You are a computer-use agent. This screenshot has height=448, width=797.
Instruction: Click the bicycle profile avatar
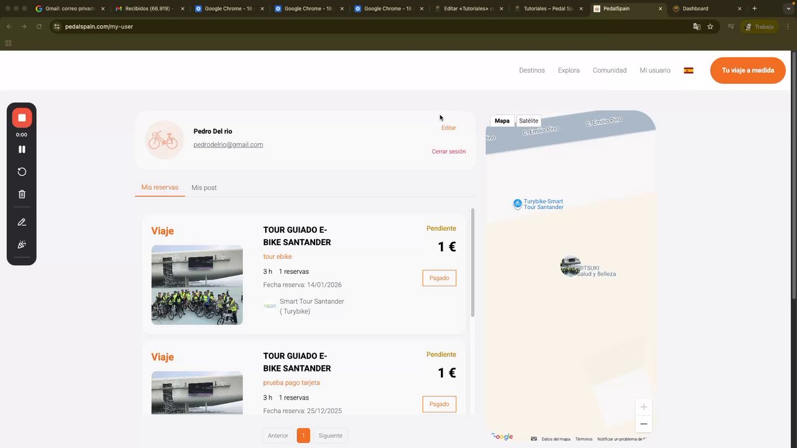[164, 140]
